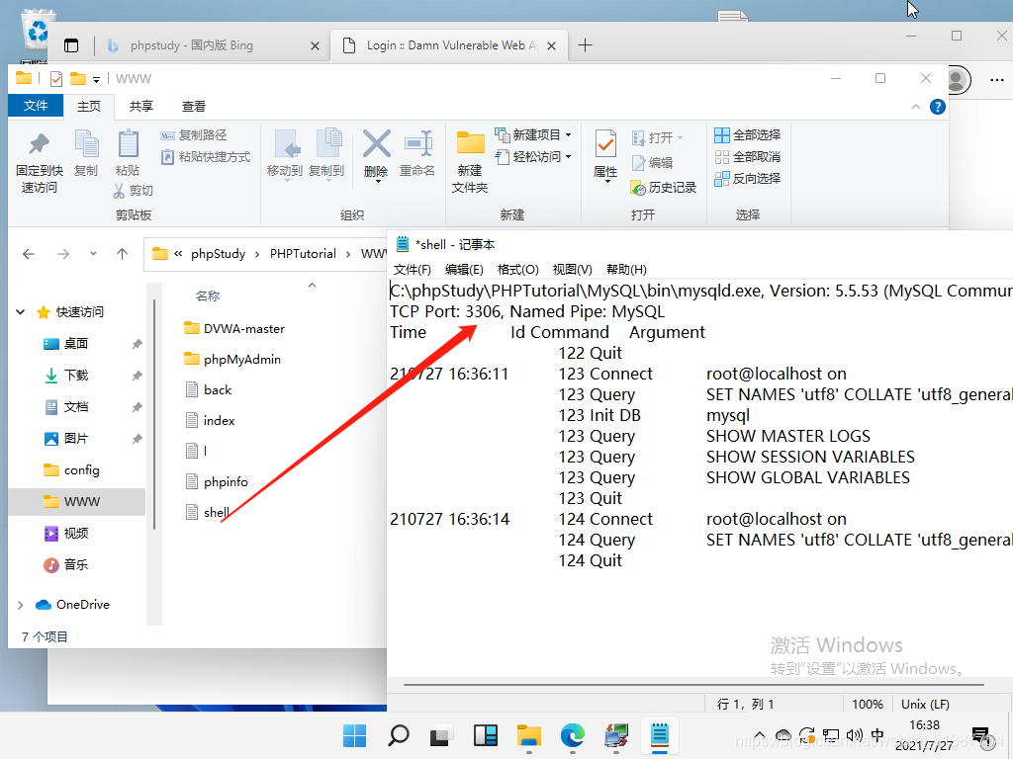Viewport: 1013px width, 759px height.
Task: Open Windows Start button on taskbar
Action: coord(355,735)
